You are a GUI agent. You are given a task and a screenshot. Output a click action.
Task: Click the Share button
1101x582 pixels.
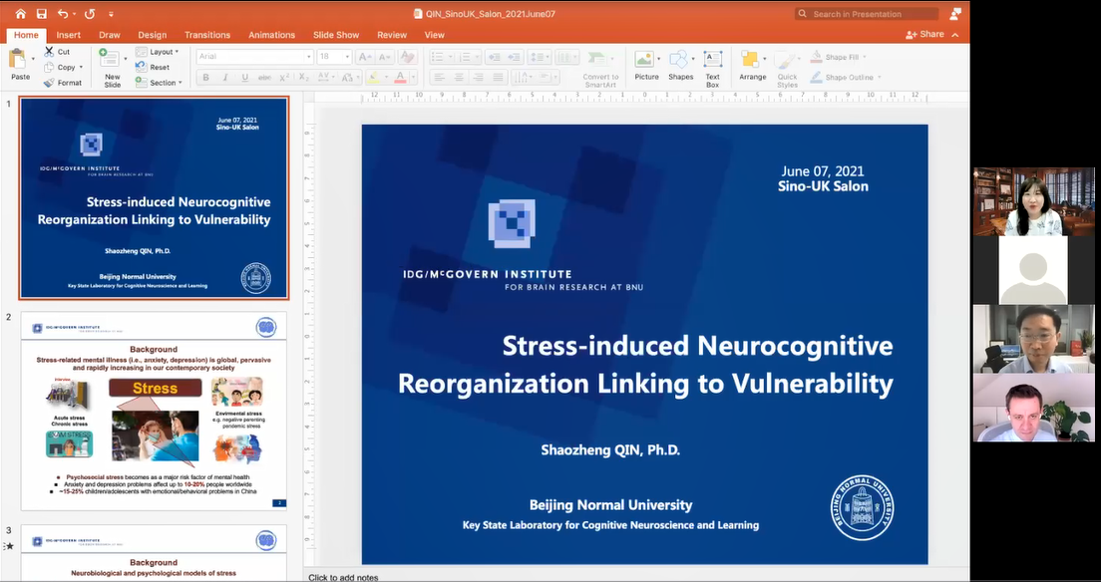click(924, 35)
